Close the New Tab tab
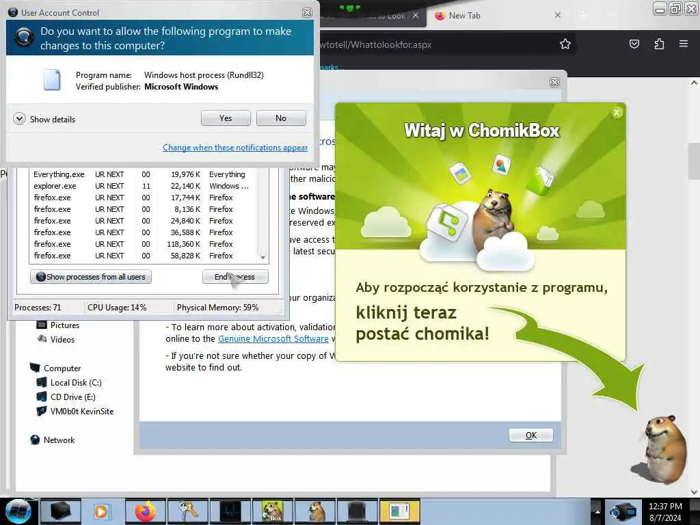 (x=558, y=15)
